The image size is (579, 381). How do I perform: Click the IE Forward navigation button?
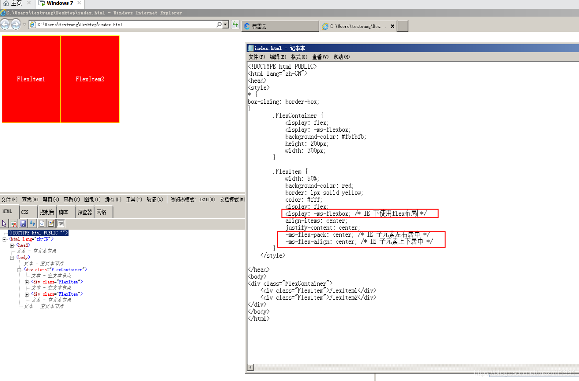coord(15,24)
